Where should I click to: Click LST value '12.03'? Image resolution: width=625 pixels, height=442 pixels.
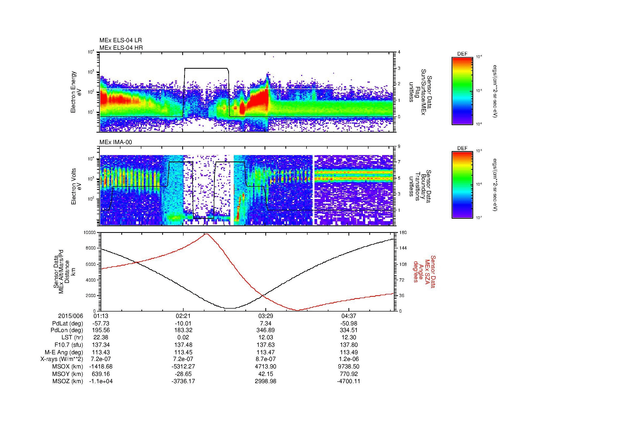266,337
